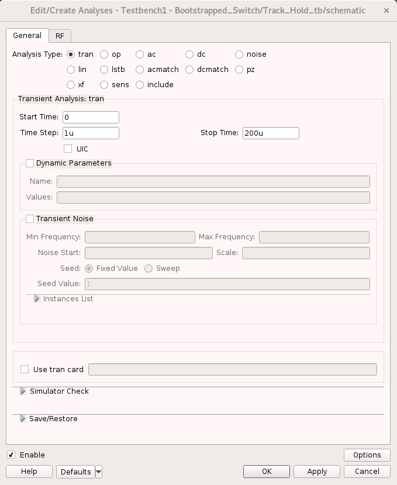Select the acmatch analysis type
The image size is (397, 485).
(x=140, y=69)
